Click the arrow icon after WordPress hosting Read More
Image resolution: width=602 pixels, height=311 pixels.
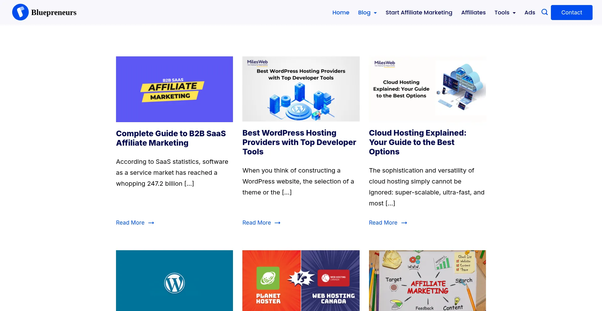tap(277, 223)
